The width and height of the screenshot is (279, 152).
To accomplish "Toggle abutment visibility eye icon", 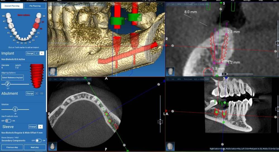I will (42, 94).
